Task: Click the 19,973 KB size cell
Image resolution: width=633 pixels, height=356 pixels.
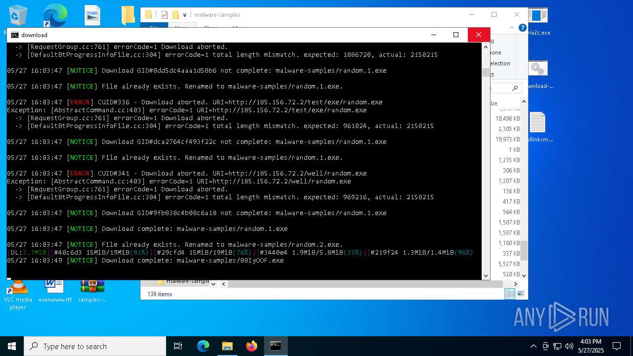Action: coord(507,139)
